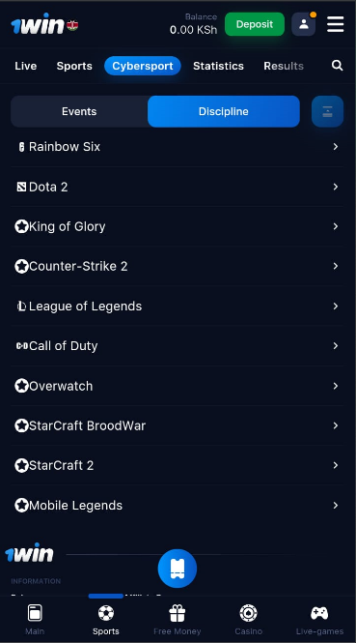Open the Live tab
The image size is (356, 643).
(26, 66)
